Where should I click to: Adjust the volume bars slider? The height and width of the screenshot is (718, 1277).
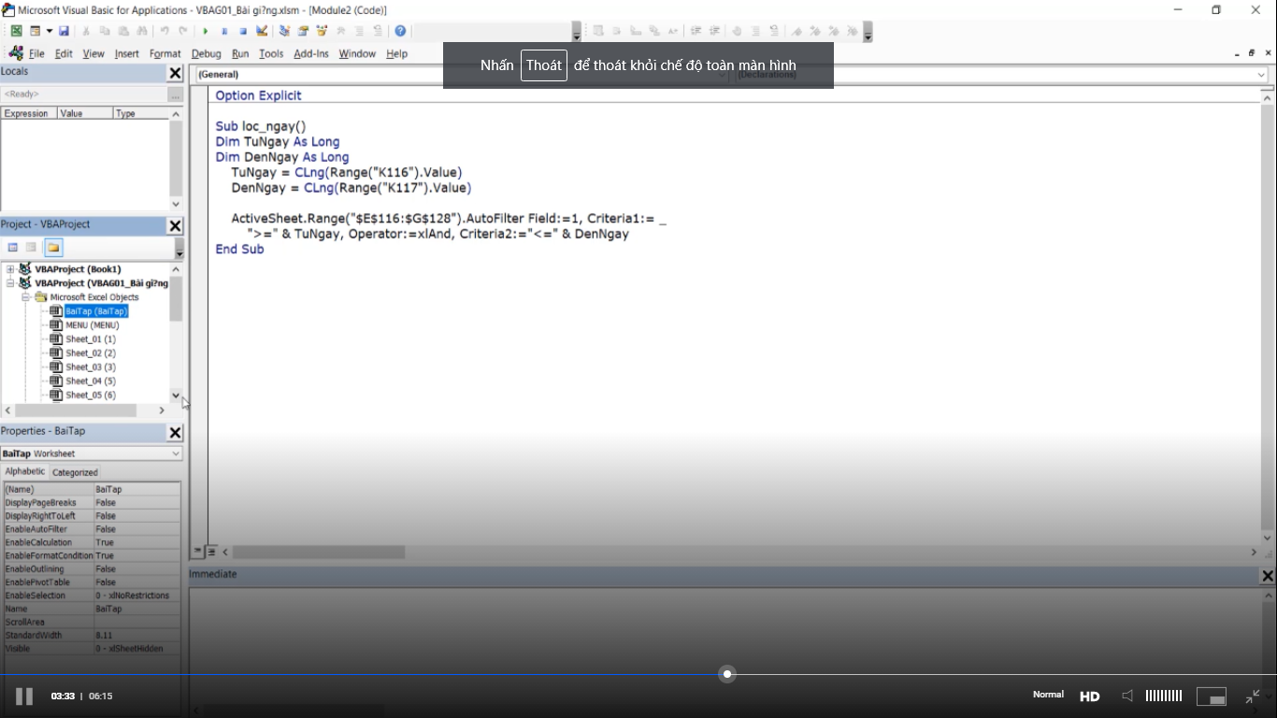pos(1164,696)
